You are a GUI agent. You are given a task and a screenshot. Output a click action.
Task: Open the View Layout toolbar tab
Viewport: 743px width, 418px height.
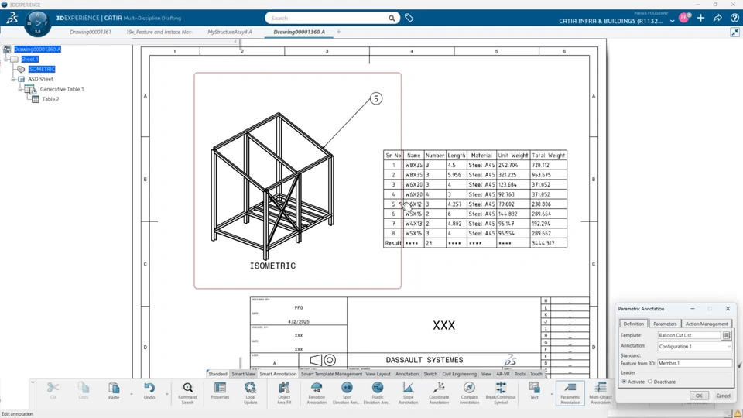point(378,374)
